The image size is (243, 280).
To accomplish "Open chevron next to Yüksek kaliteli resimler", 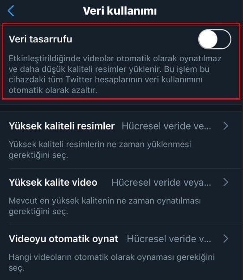I will (x=226, y=126).
